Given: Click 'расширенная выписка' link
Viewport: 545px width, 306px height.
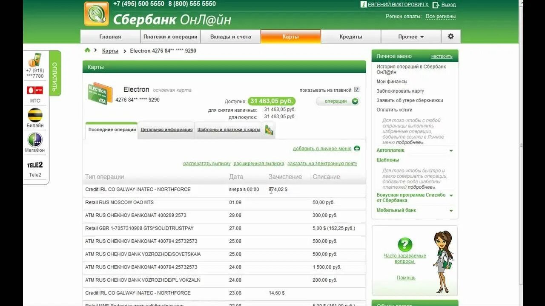Looking at the screenshot, I should pos(259,164).
